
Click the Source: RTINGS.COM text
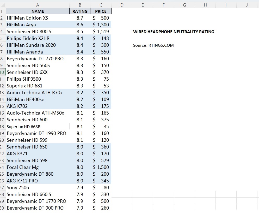(153, 45)
